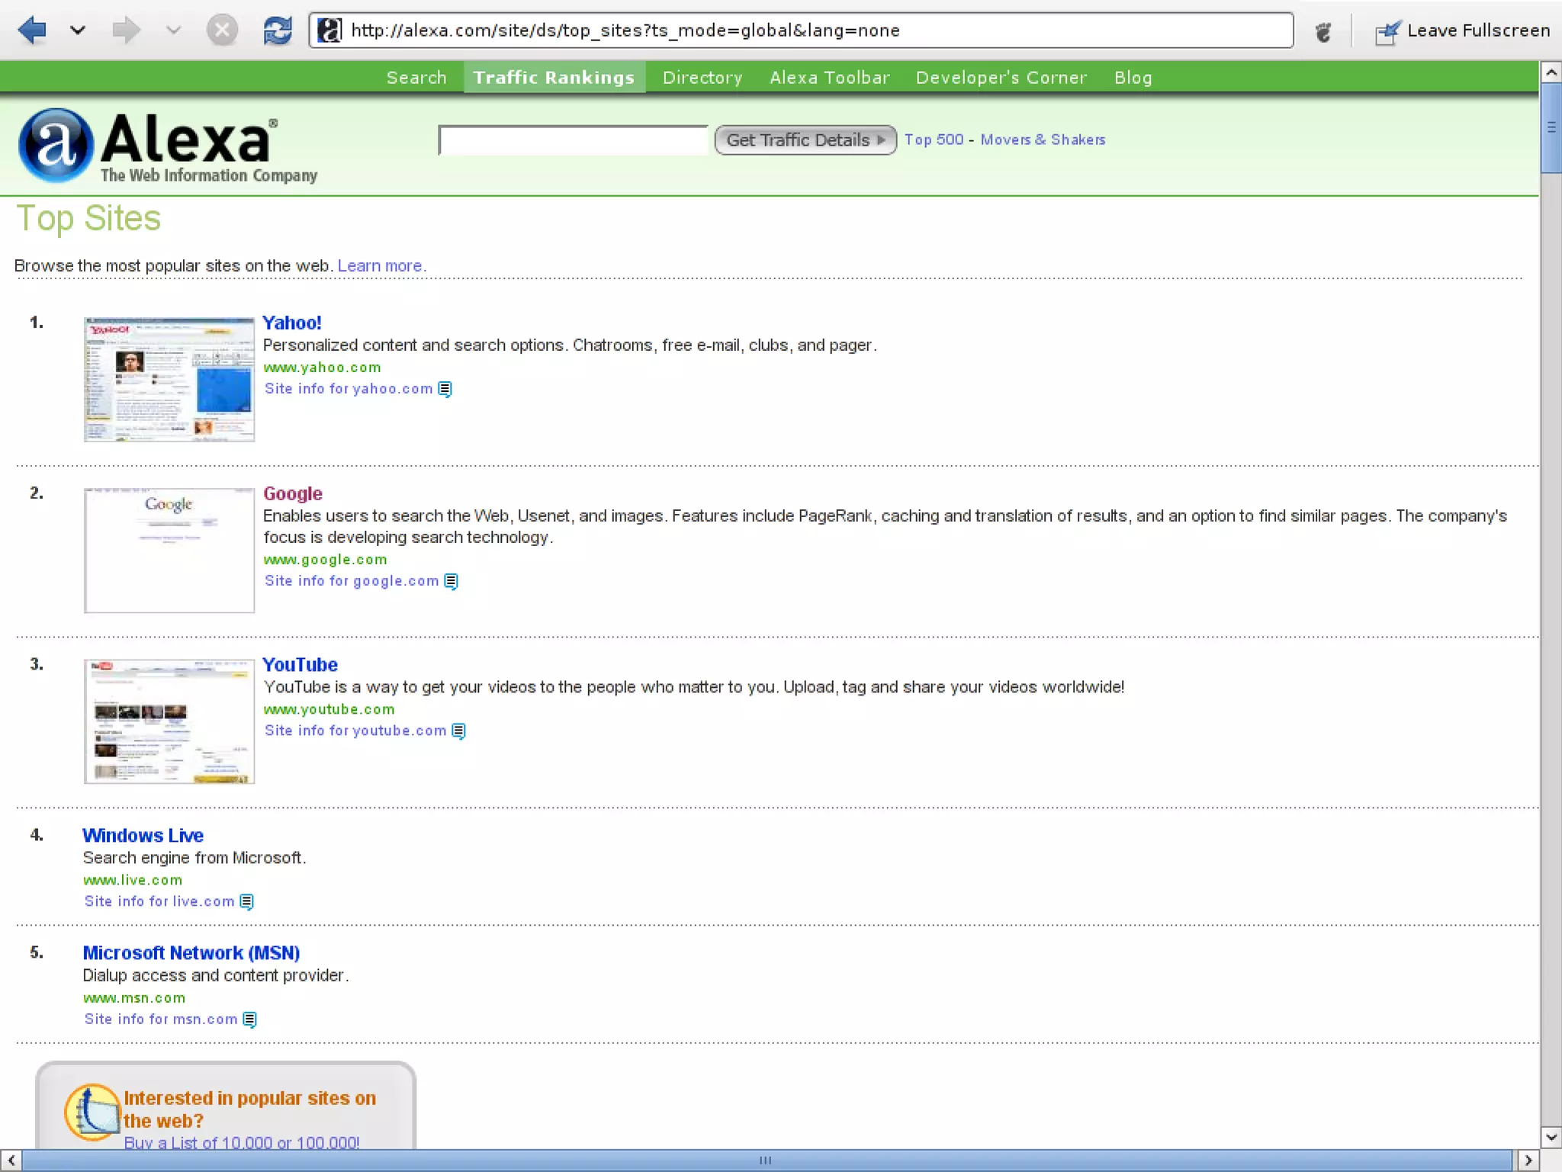Open forward button history dropdown arrow
This screenshot has width=1562, height=1172.
tap(174, 31)
